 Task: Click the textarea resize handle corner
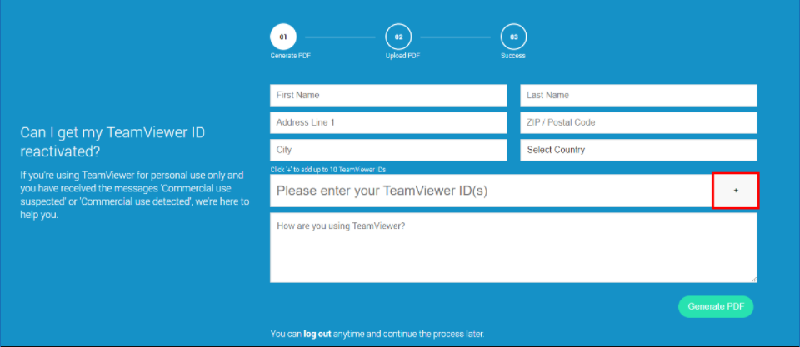tap(753, 280)
